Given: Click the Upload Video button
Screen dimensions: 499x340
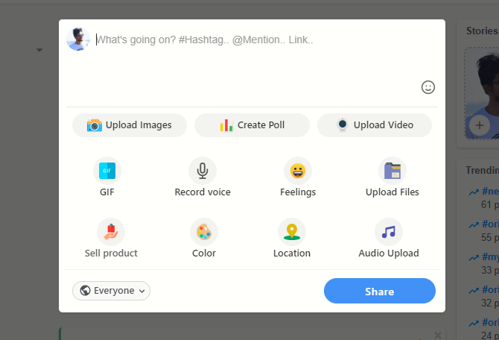Looking at the screenshot, I should coord(375,125).
